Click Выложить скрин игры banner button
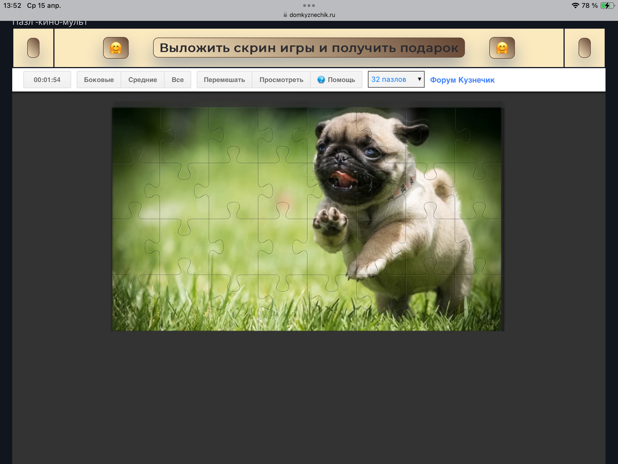 (309, 48)
